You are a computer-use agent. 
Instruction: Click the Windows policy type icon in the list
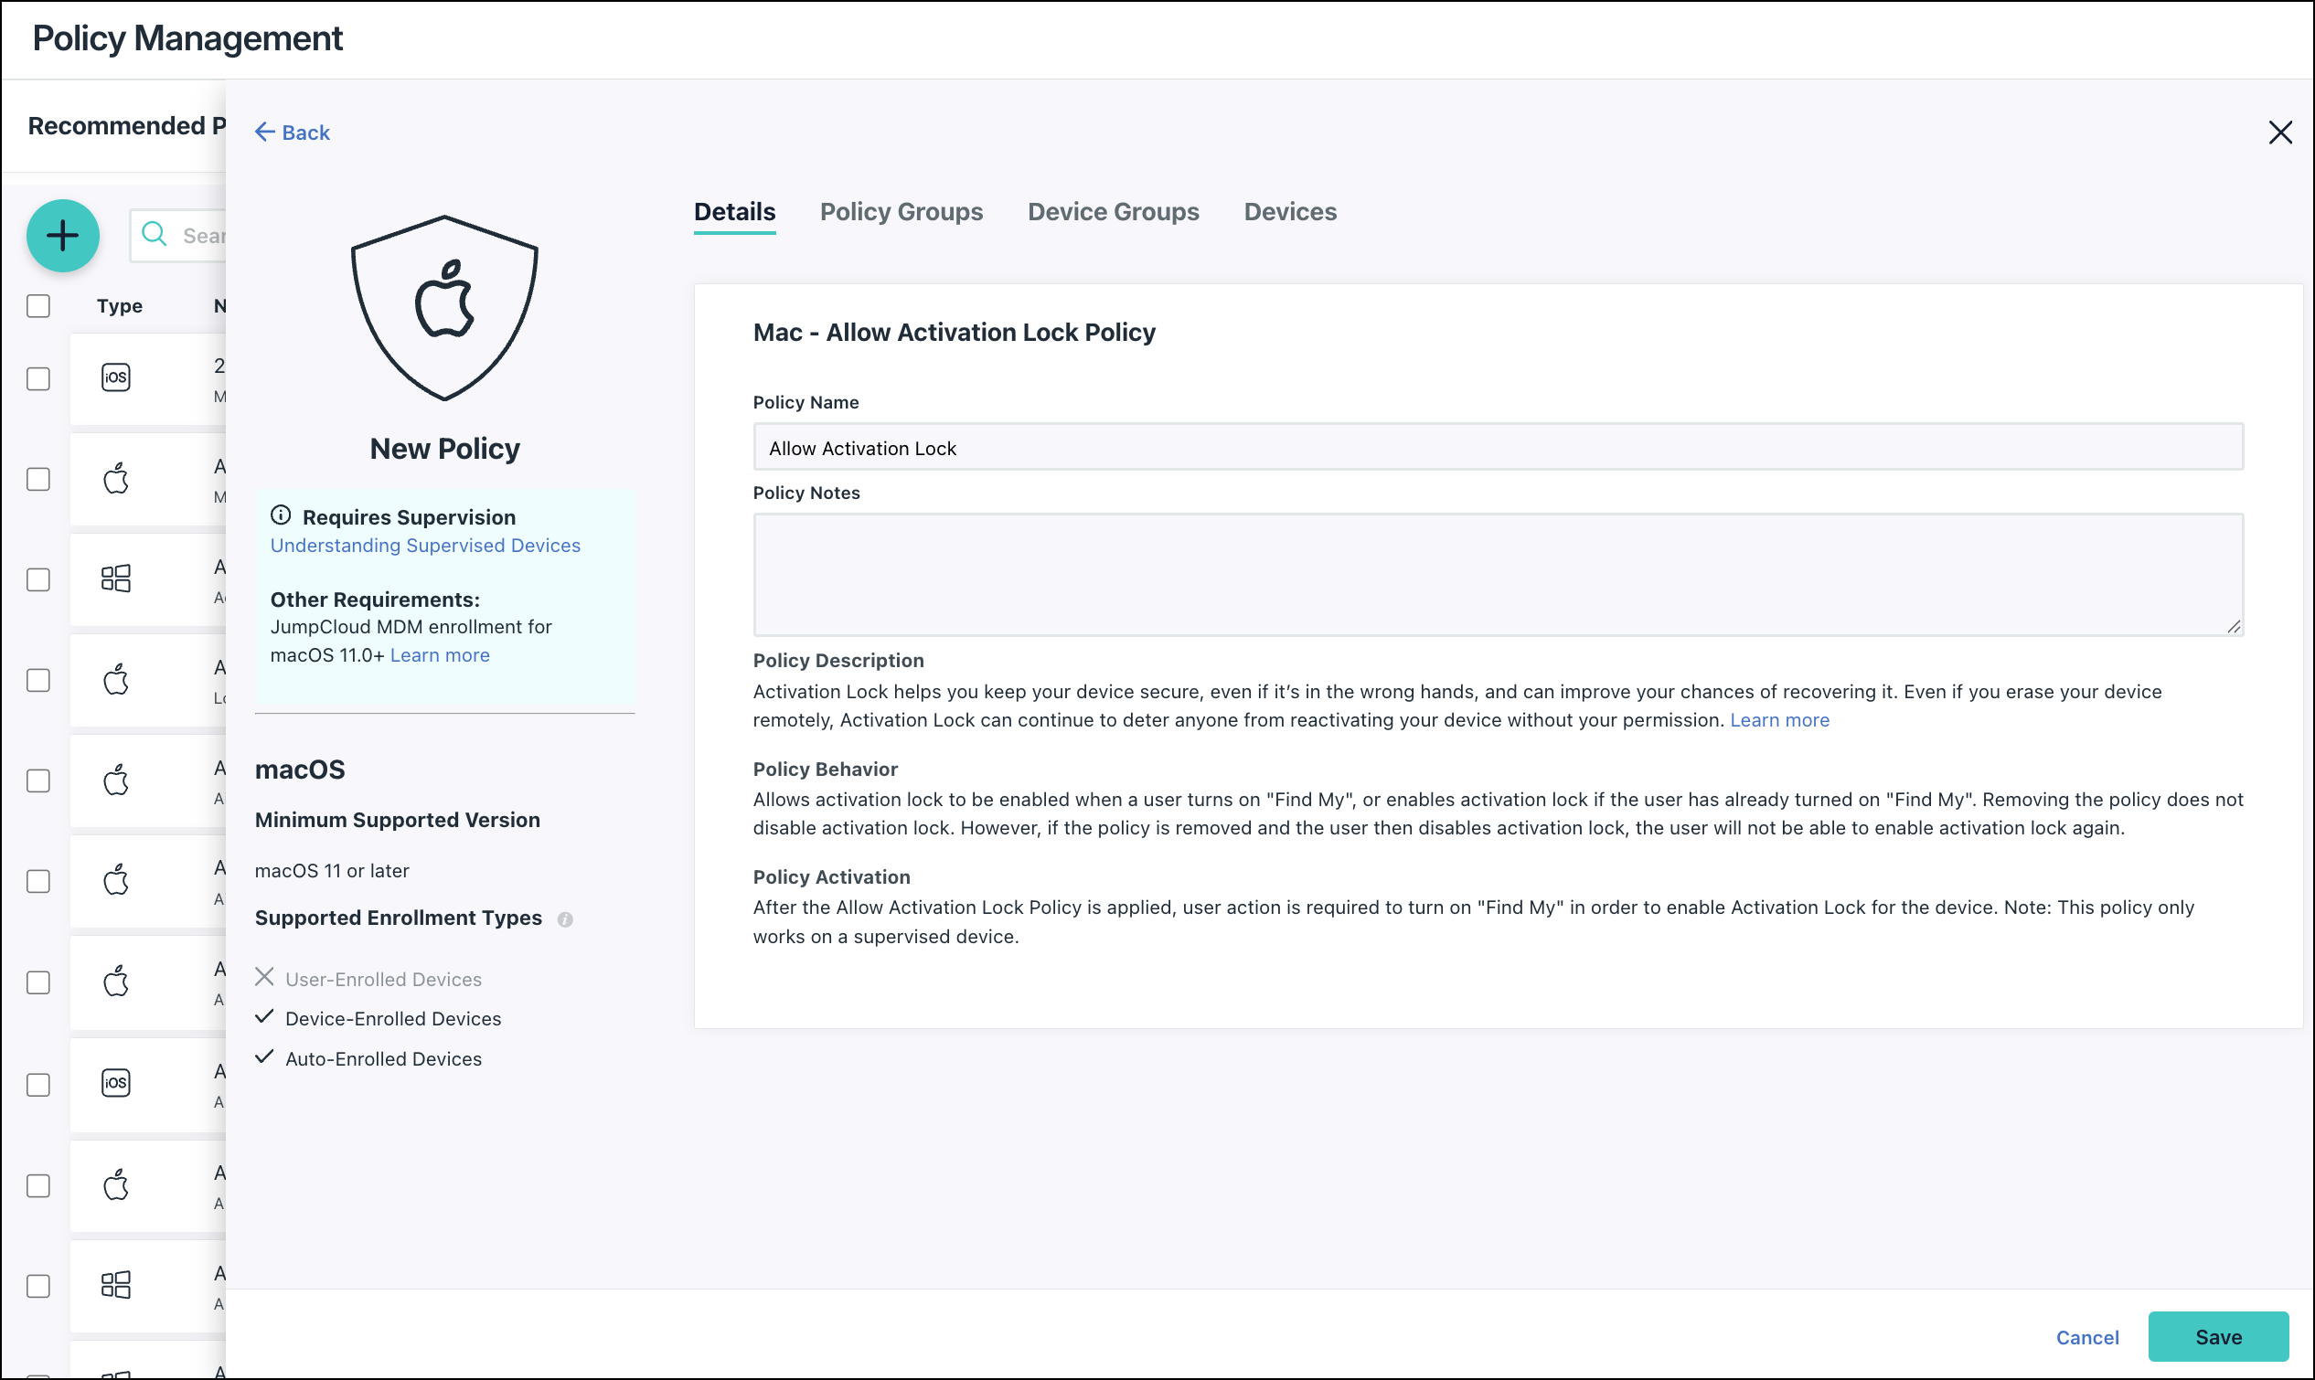[115, 578]
